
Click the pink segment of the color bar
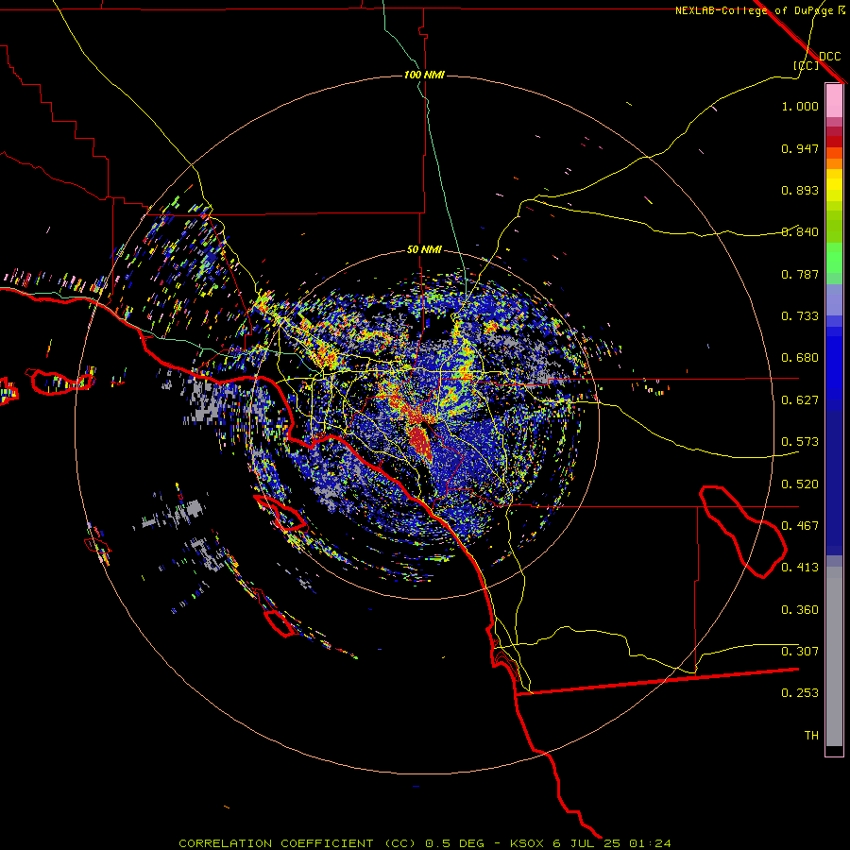(834, 101)
